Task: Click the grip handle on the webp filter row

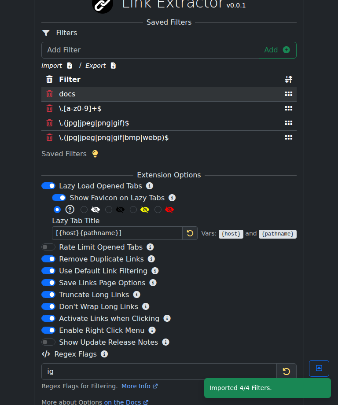Action: tap(289, 137)
